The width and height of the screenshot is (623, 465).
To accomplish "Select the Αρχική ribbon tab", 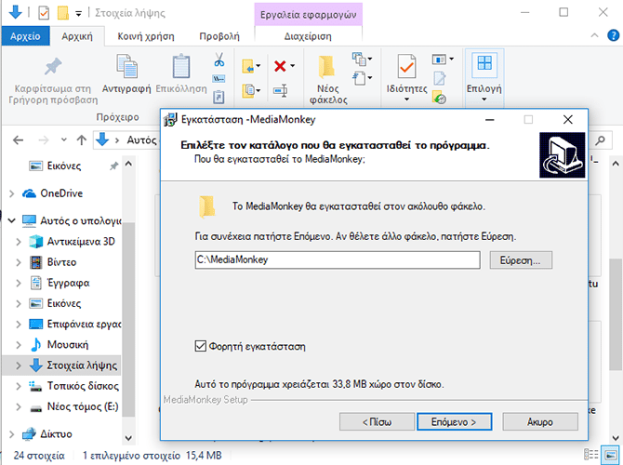I will tap(77, 36).
